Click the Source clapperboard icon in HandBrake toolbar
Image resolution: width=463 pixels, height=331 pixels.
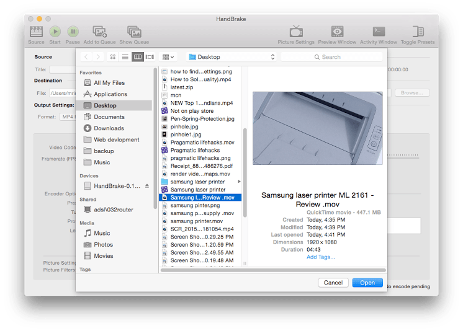pyautogui.click(x=36, y=32)
